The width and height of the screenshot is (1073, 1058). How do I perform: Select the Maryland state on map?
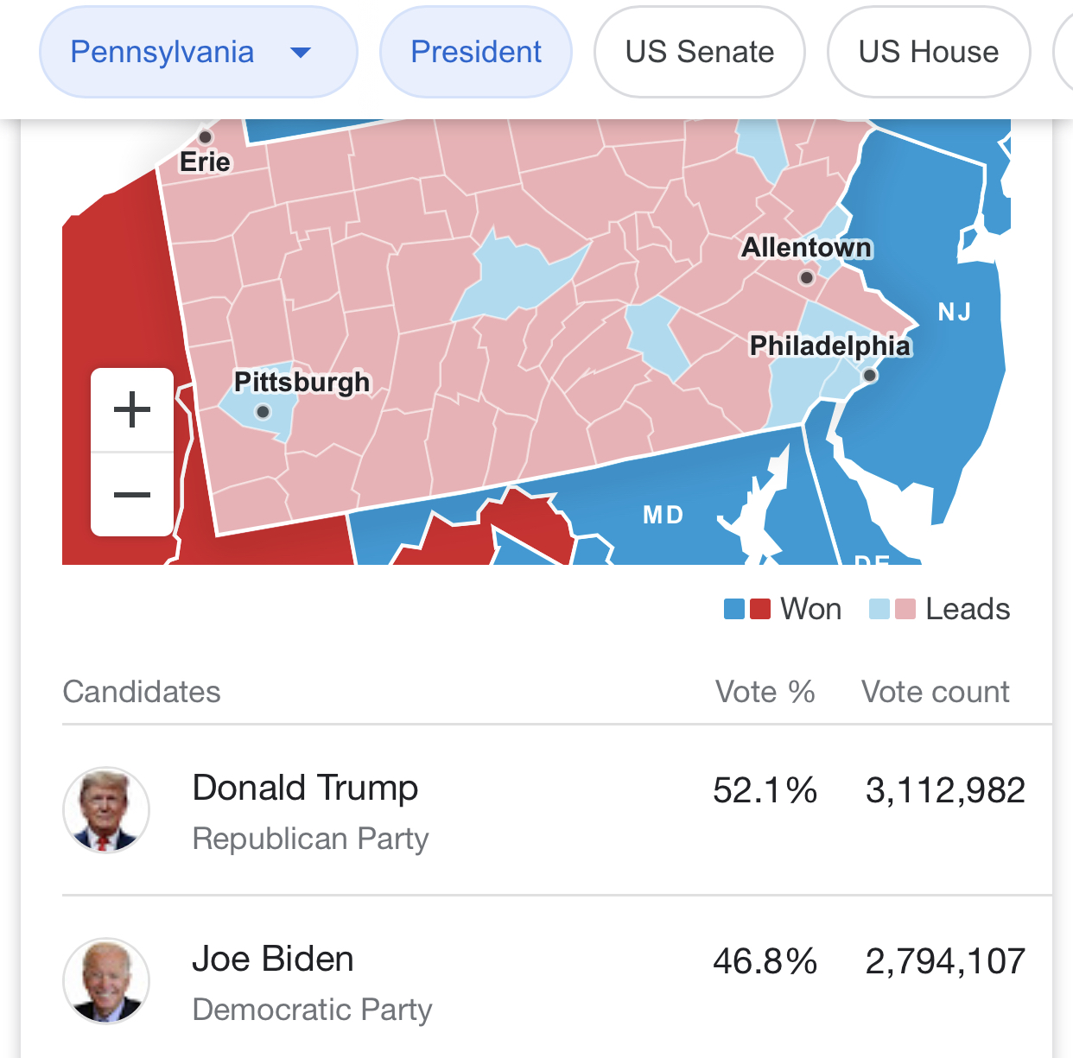663,516
